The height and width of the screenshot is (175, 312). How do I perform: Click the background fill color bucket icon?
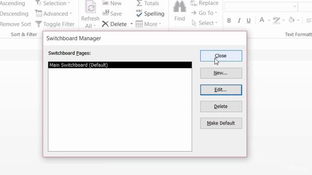pyautogui.click(x=292, y=20)
